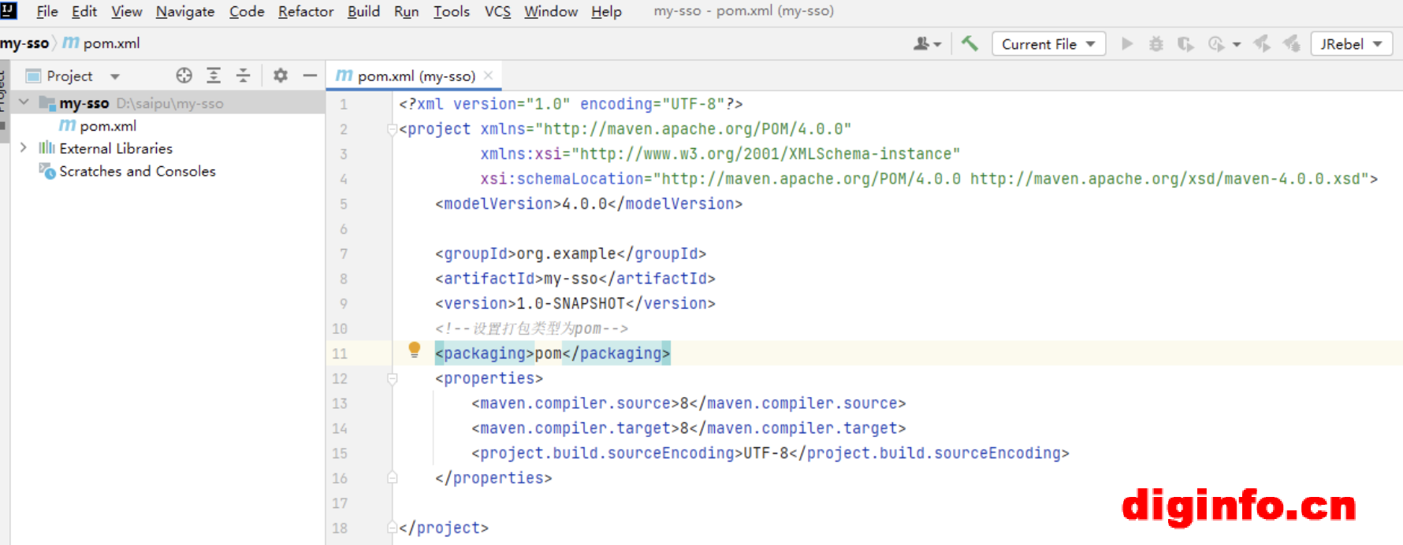The height and width of the screenshot is (545, 1403).
Task: Toggle fold marker beside the opening project tag
Action: [393, 129]
